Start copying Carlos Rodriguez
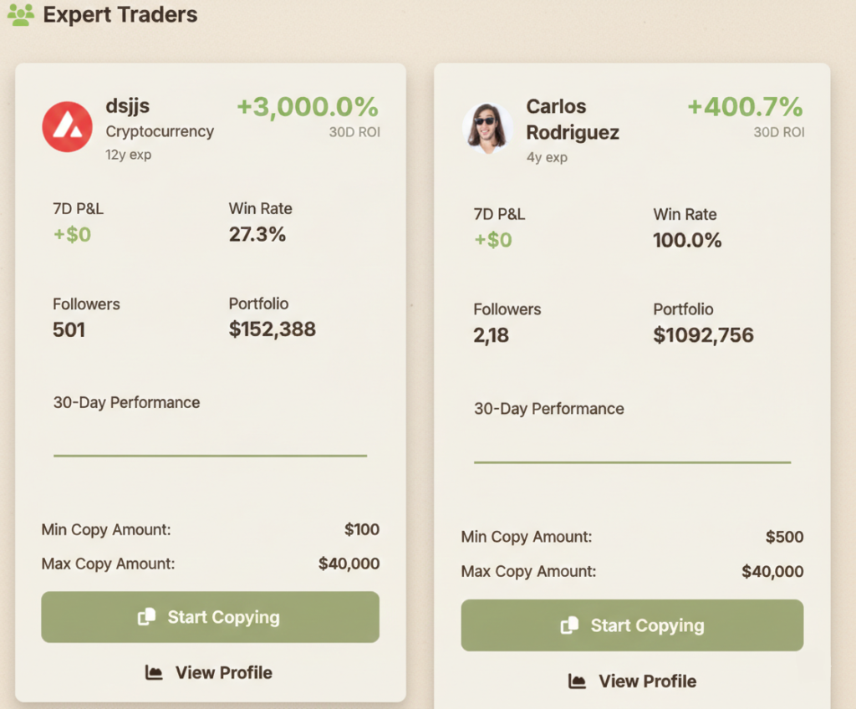Image resolution: width=856 pixels, height=709 pixels. pyautogui.click(x=632, y=625)
